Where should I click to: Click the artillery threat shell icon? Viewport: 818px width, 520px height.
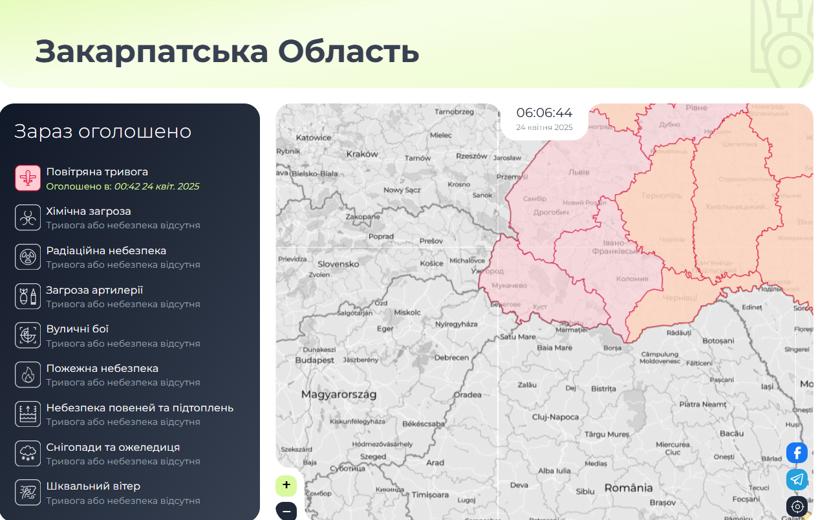click(x=28, y=296)
